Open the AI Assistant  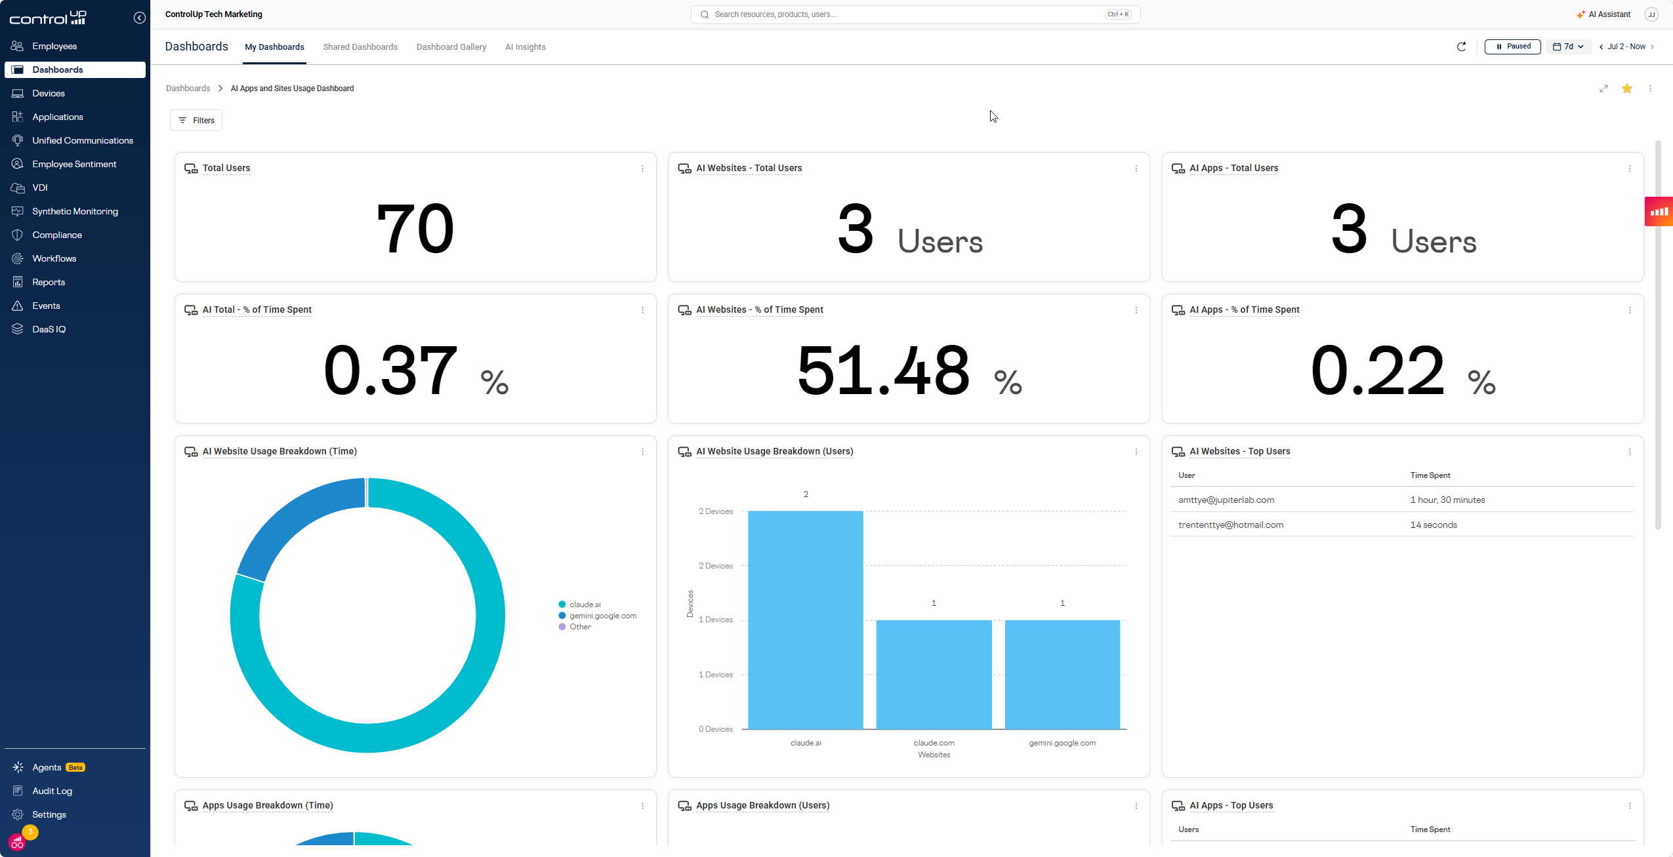1603,14
